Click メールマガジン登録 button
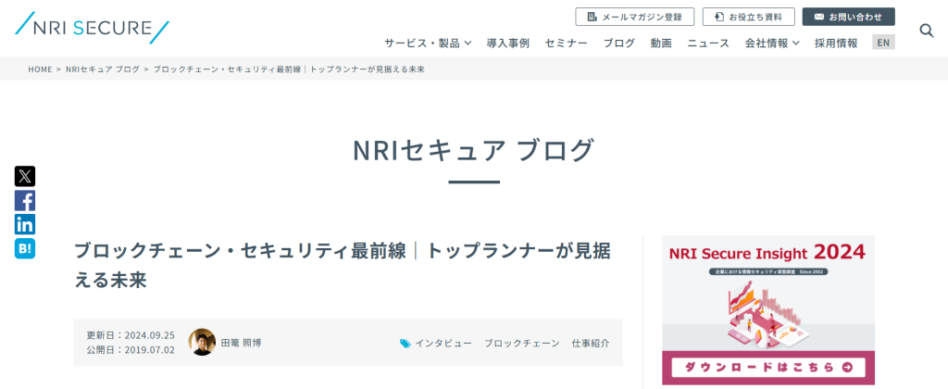 [634, 17]
